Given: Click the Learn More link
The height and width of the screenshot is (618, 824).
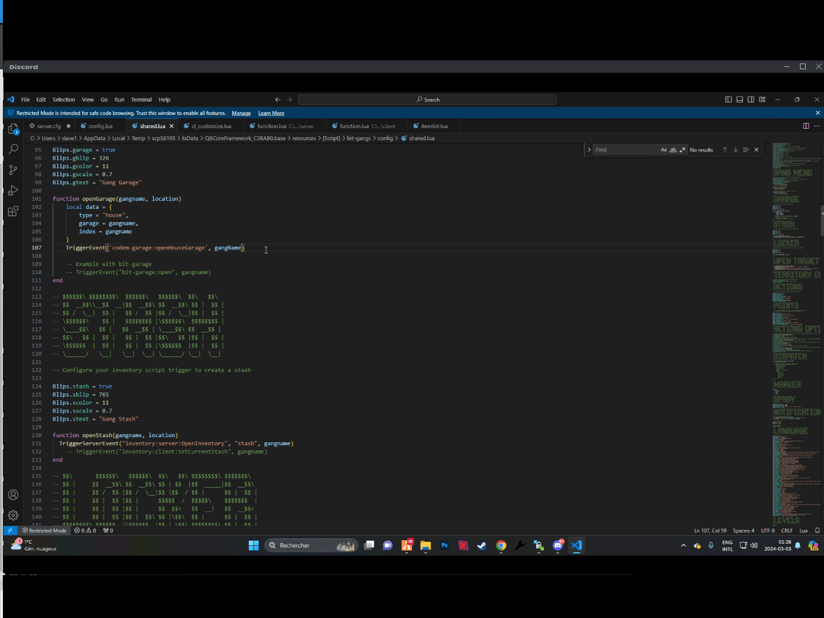Looking at the screenshot, I should coord(271,113).
